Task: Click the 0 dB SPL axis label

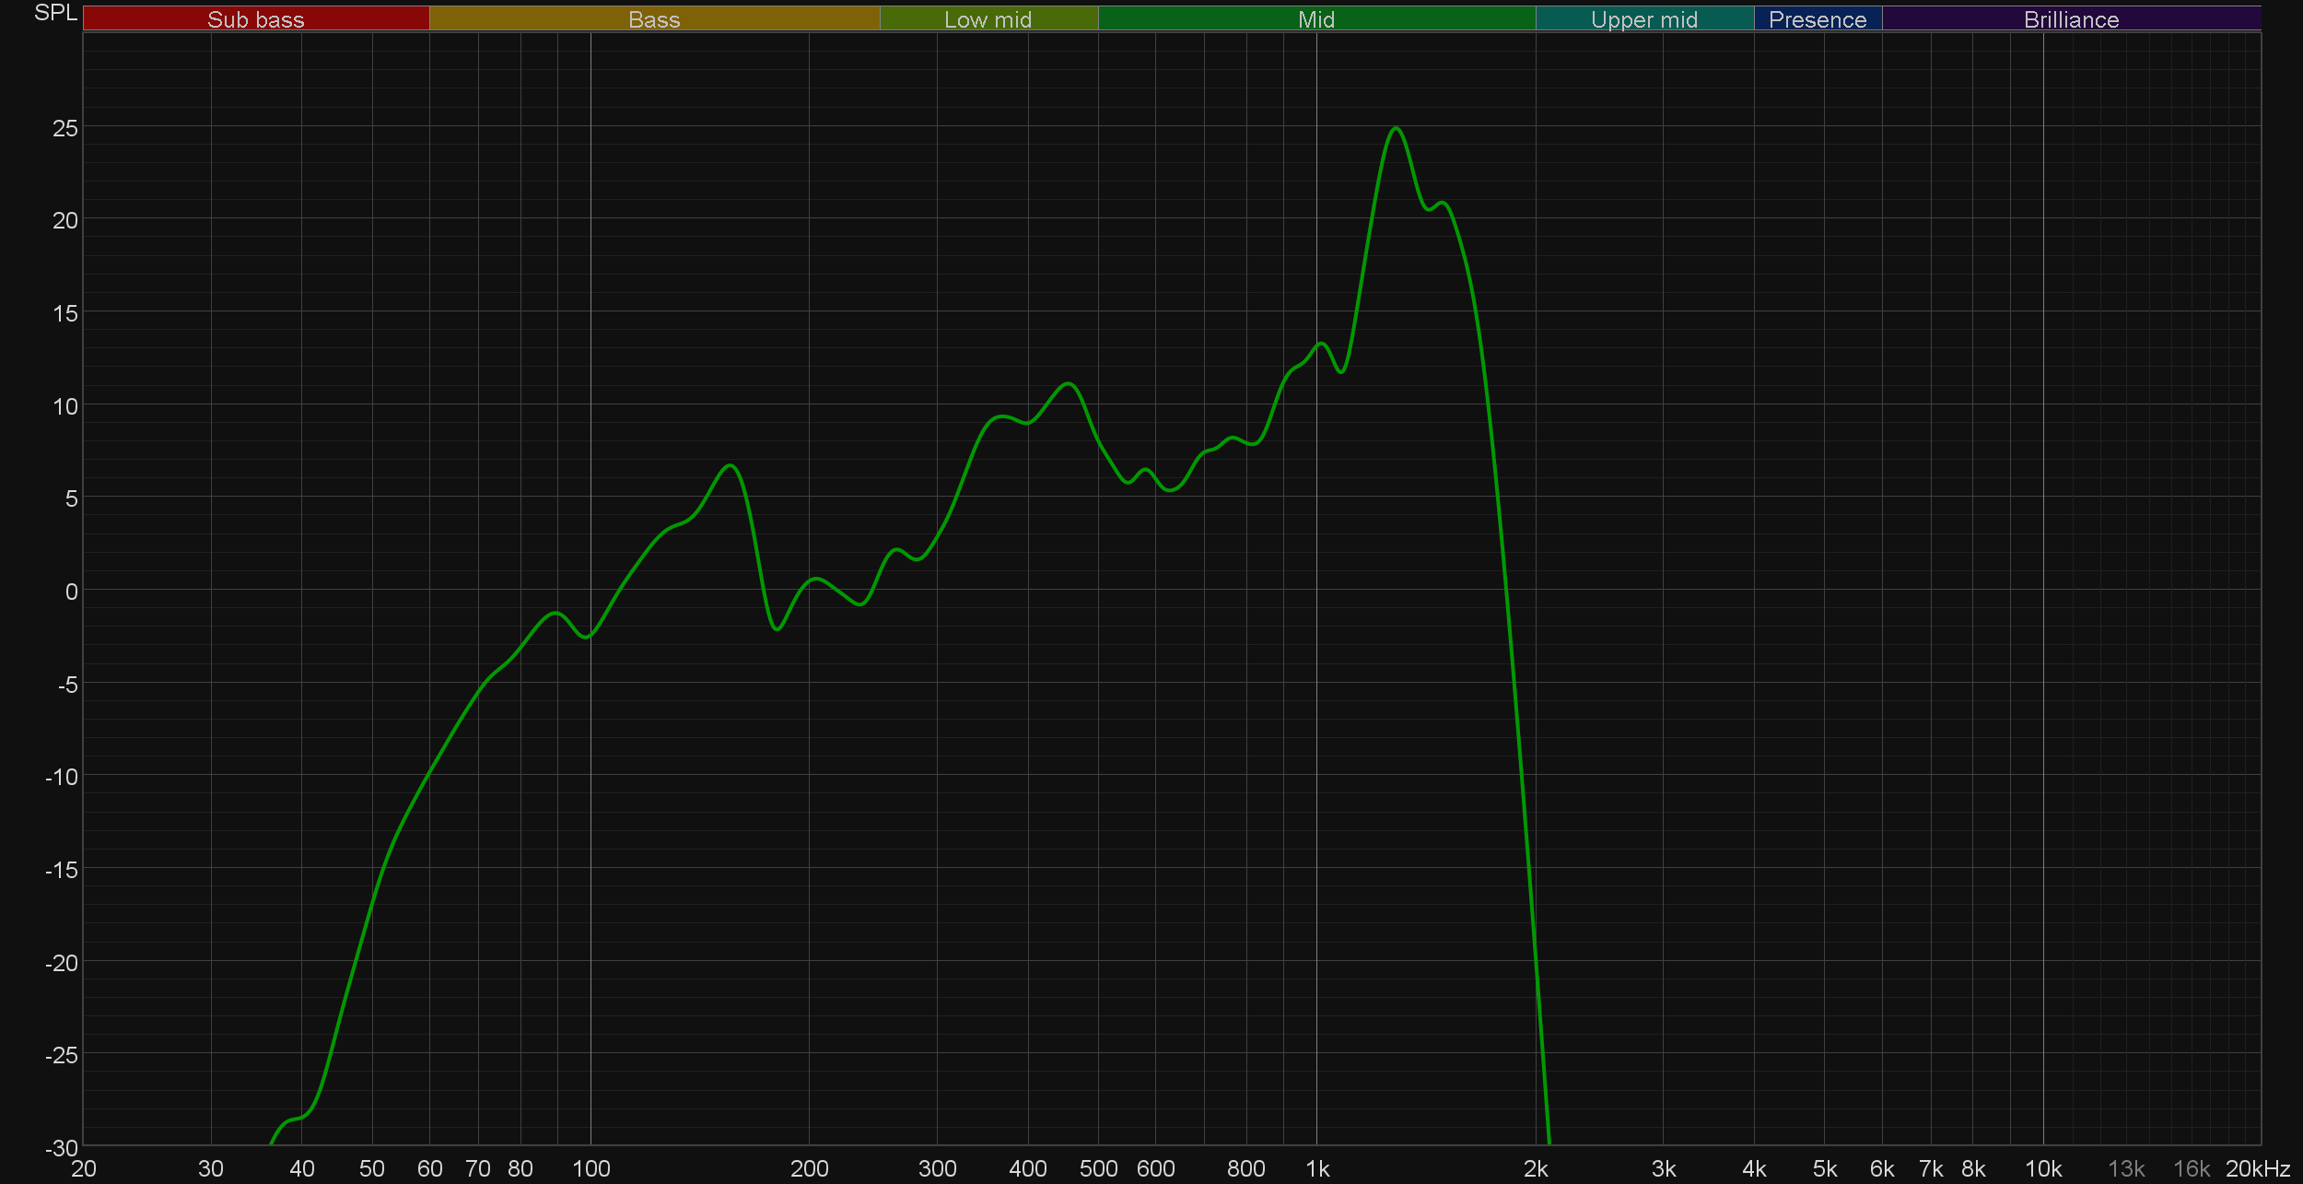Action: tap(71, 592)
